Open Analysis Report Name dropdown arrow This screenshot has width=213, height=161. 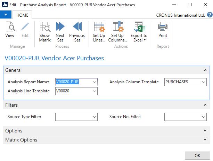95,82
